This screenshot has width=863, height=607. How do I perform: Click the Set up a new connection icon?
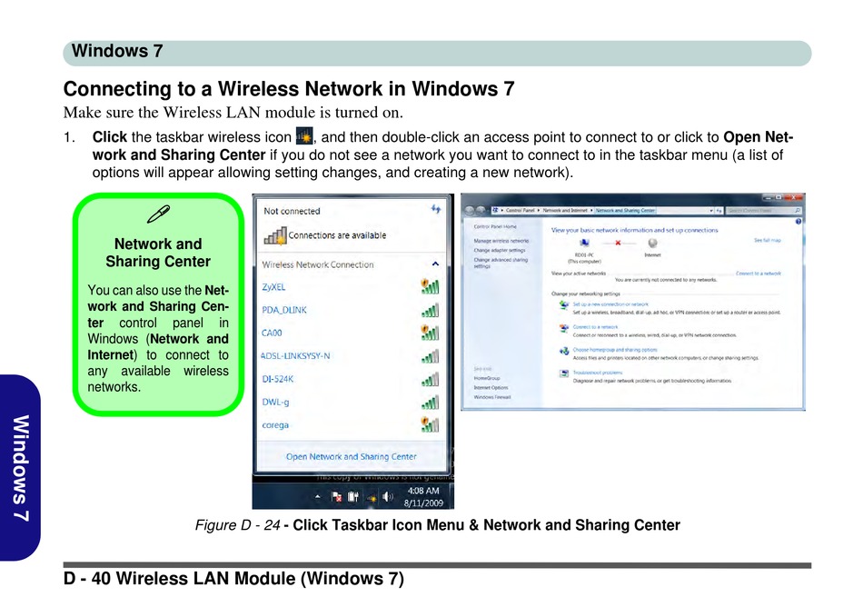pos(563,305)
